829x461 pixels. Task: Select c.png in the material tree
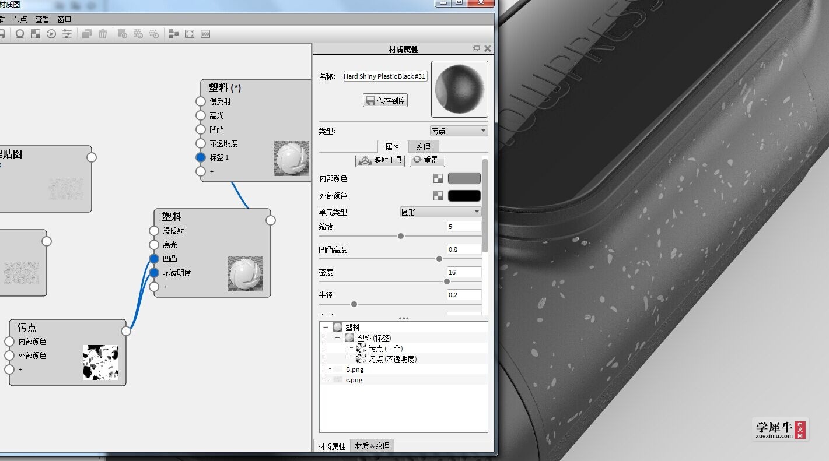coord(354,380)
